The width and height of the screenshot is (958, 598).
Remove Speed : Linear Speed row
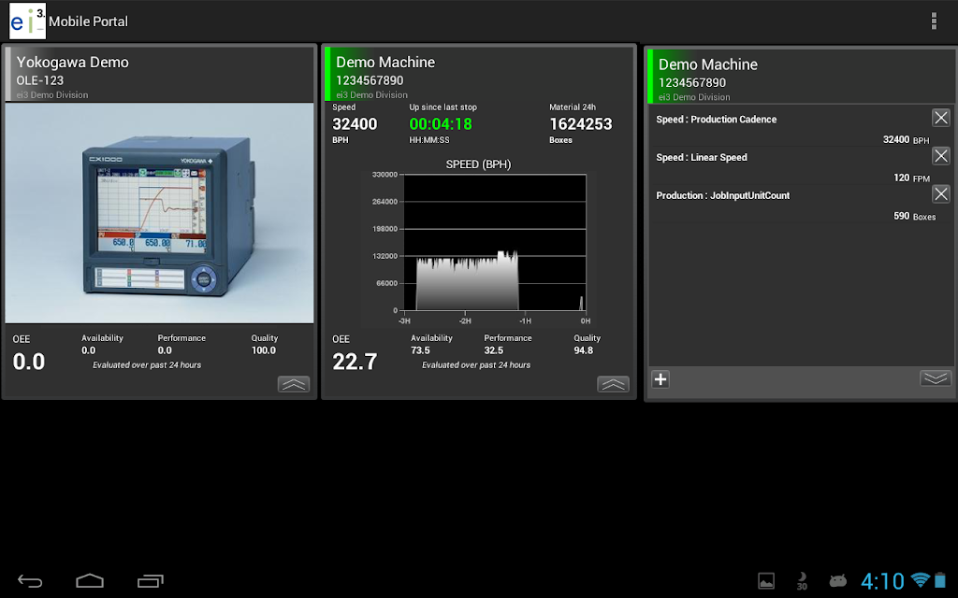coord(941,156)
